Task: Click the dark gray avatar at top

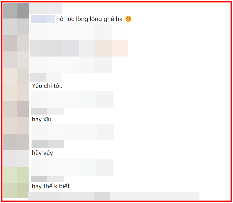Action: point(16,11)
